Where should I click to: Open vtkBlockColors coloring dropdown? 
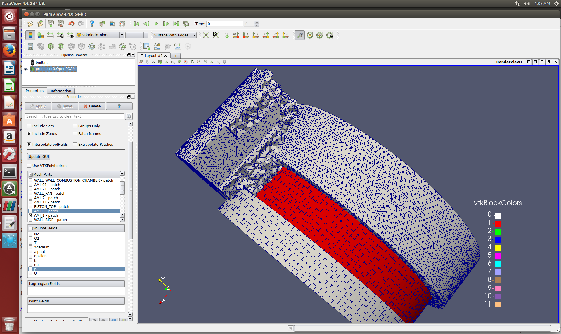point(100,35)
